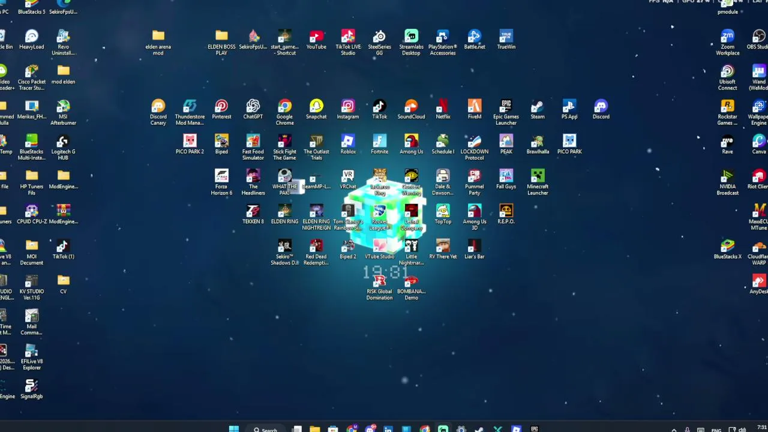Select the Fall Guys shortcut

pos(506,179)
